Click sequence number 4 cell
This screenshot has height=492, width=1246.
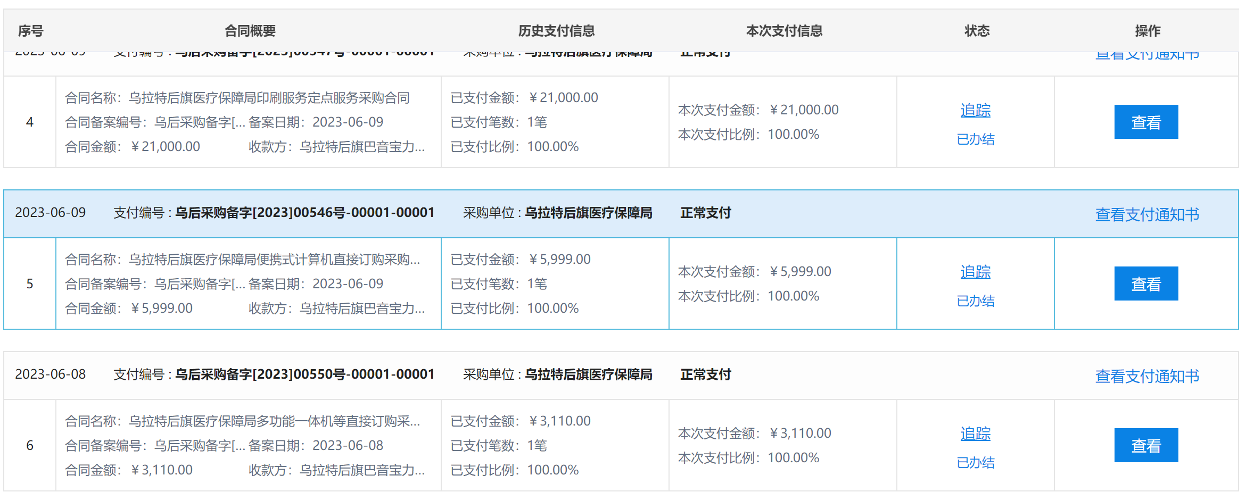pyautogui.click(x=30, y=122)
